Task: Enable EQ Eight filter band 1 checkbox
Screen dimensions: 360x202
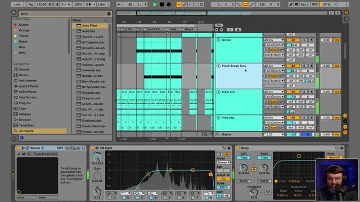Action: pos(110,198)
